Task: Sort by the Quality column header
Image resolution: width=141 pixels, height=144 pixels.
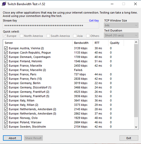Action: [x=116, y=43]
